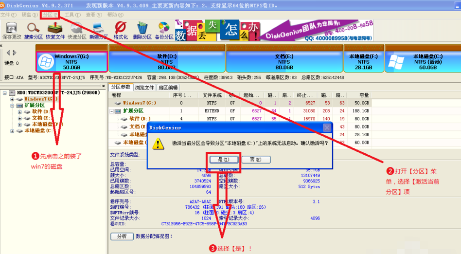
Task: Collapse the HD0 disk tree node
Action: click(5, 93)
